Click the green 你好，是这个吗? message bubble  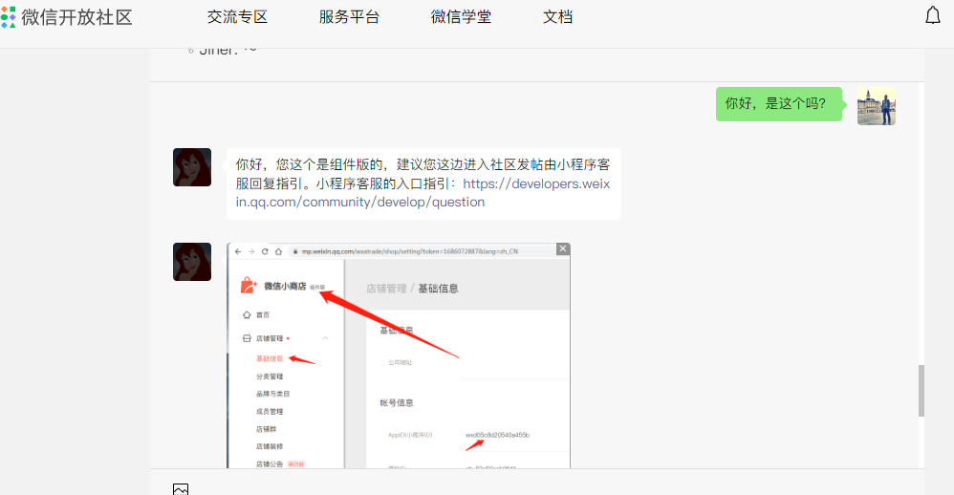(x=779, y=104)
